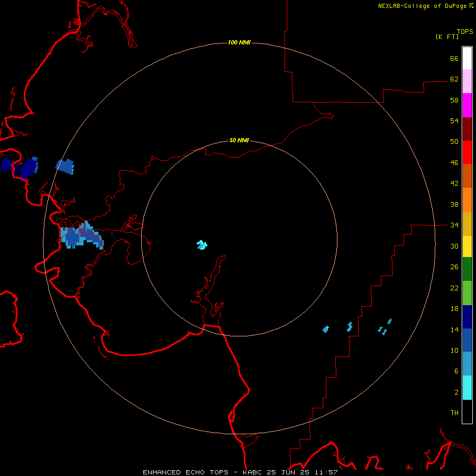Click the 'ENHANCED ECHO TOPS' product title
The image size is (476, 476).
coord(186,472)
